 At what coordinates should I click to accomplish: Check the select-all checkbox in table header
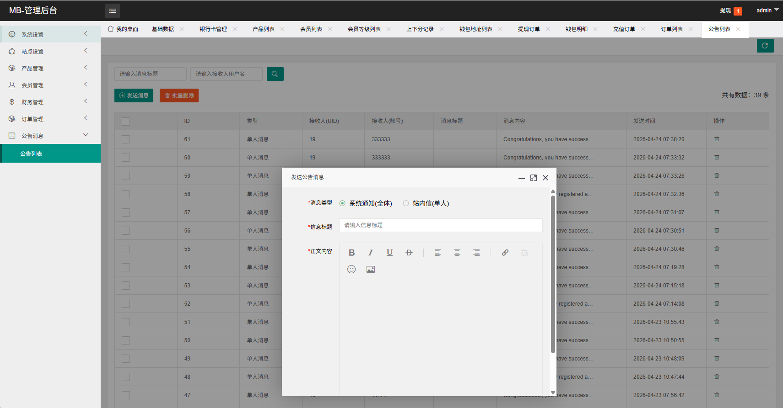126,122
